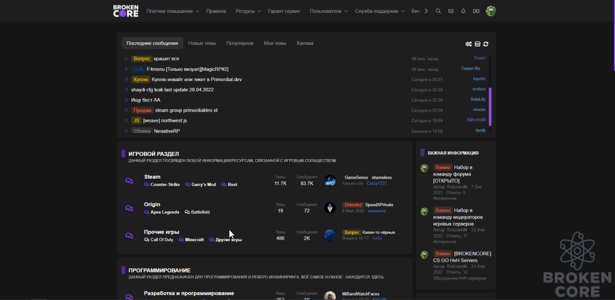Viewport: 615px width, 300px height.
Task: Click the 'Продам' tag label
Action: (142, 110)
